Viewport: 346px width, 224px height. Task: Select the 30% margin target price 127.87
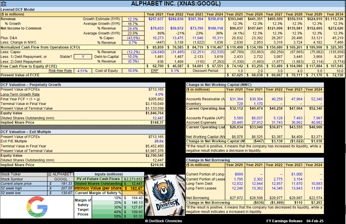tap(133, 207)
